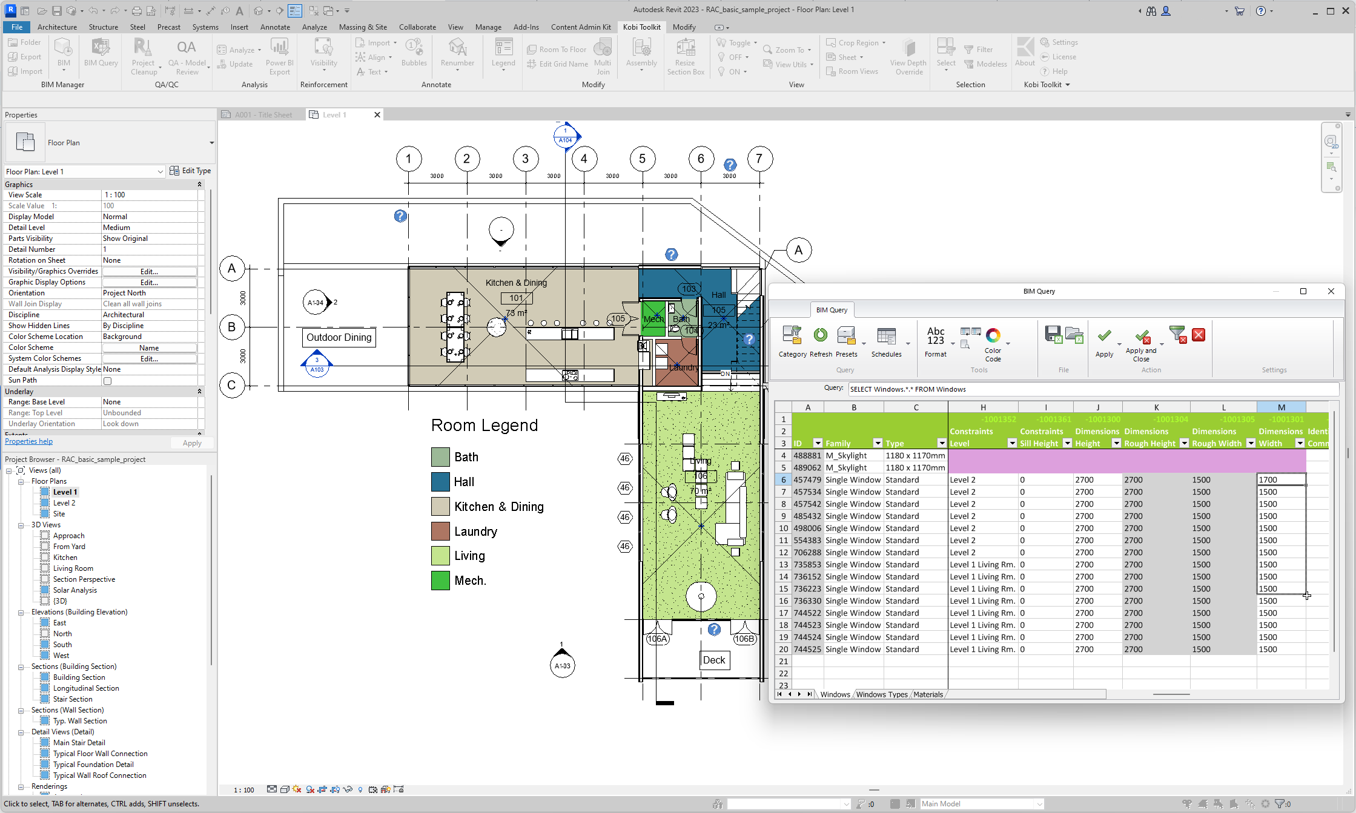Screen dimensions: 1356x813
Task: Click the Apply and Close icon in BIM Query
Action: pyautogui.click(x=1142, y=339)
